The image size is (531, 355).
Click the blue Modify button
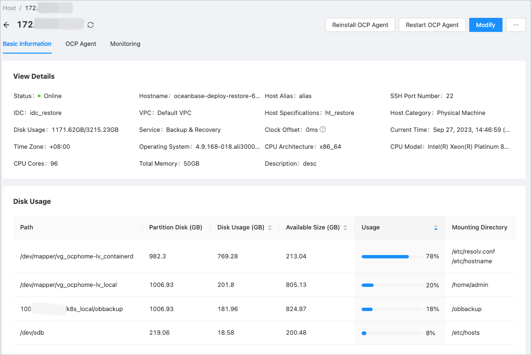point(485,25)
